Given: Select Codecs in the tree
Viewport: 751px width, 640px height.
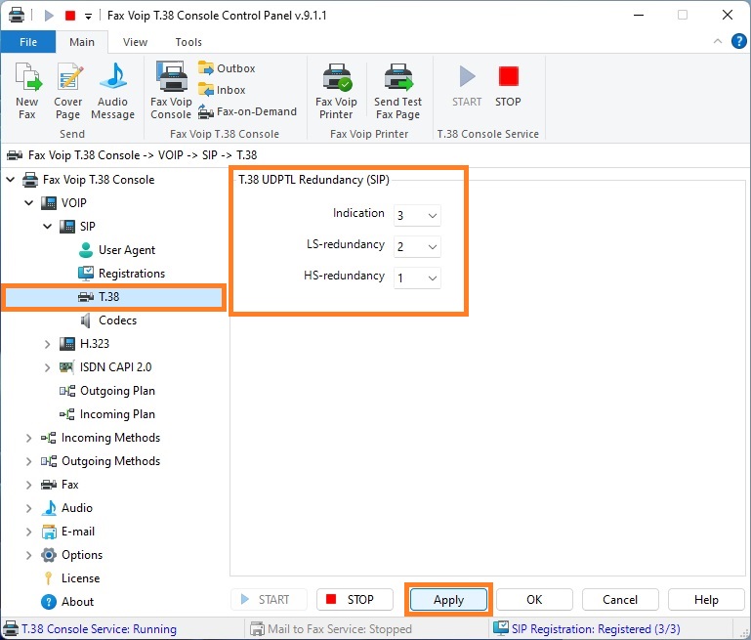Looking at the screenshot, I should (108, 320).
